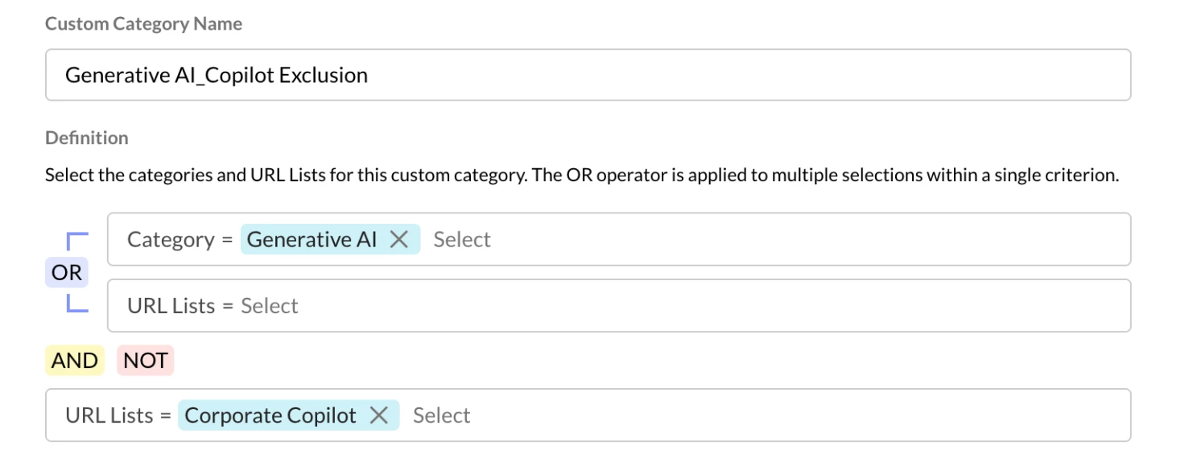Image resolution: width=1193 pixels, height=475 pixels.
Task: Click "URL Lists =" label in exclusion row
Action: (119, 415)
